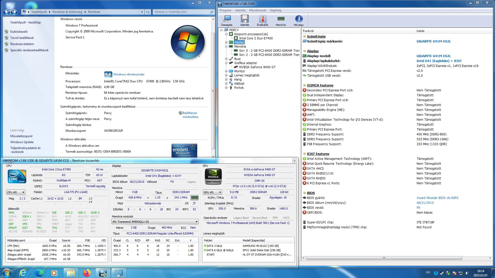Click the green memory chip icon next to 343.1 MHz
This screenshot has width=495, height=278.
(194, 198)
